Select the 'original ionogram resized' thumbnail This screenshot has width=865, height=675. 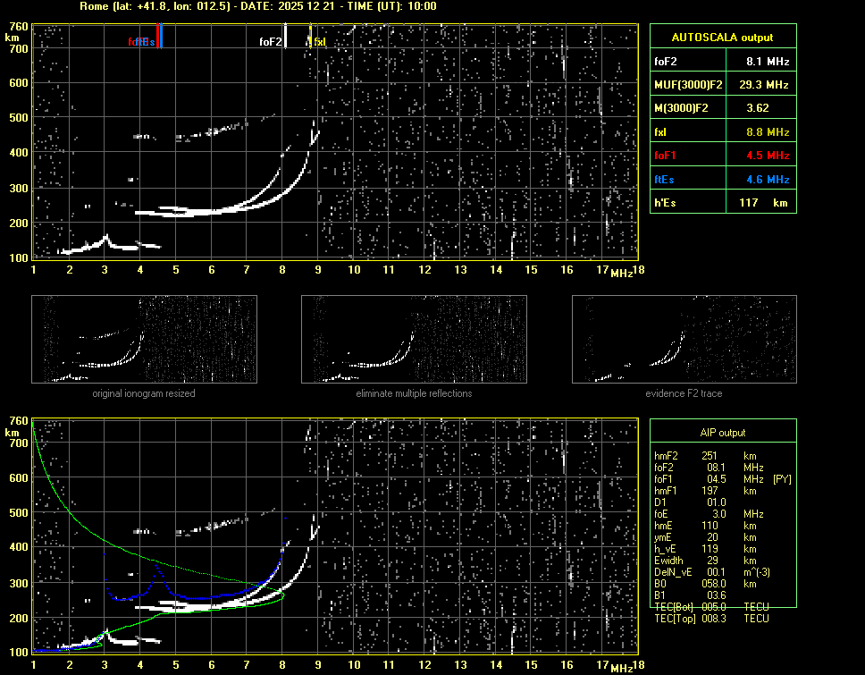click(x=144, y=339)
